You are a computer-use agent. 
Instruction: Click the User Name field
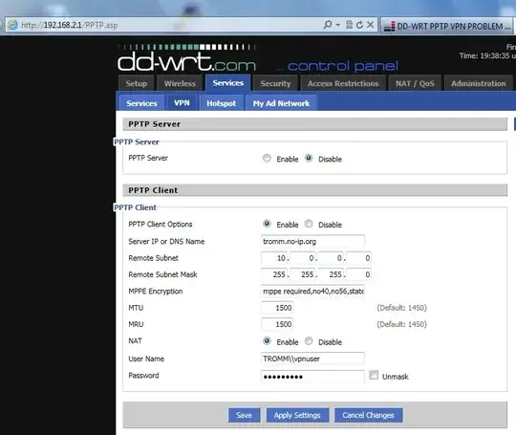pos(312,359)
